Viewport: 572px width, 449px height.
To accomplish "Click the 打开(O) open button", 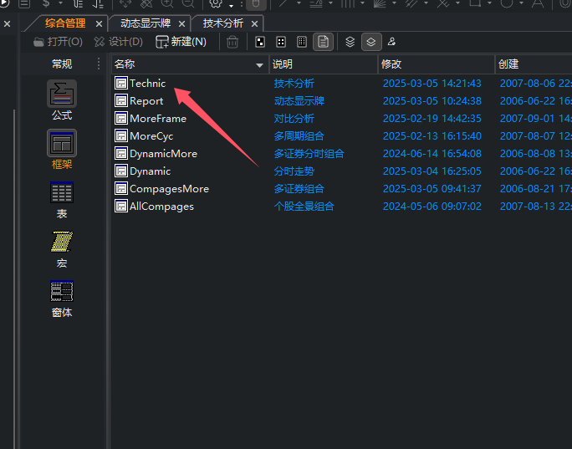I will point(58,42).
